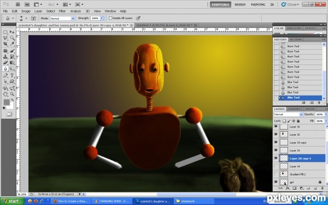Select the Spot Healing Brush tool
The width and height of the screenshot is (328, 205).
[x=5, y=51]
